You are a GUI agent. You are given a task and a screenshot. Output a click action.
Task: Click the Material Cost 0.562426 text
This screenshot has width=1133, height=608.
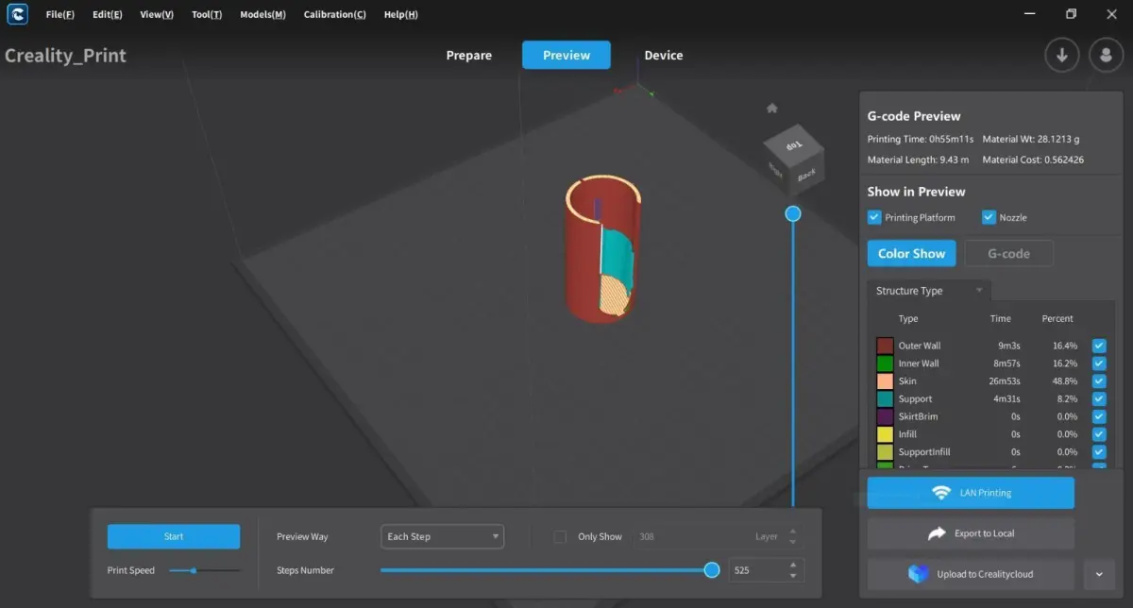click(1033, 160)
